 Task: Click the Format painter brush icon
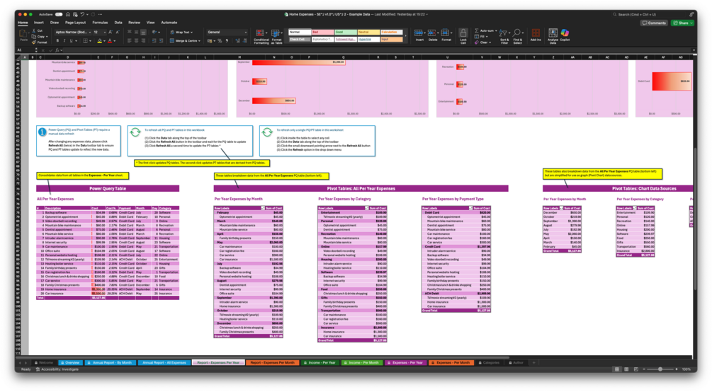(34, 42)
